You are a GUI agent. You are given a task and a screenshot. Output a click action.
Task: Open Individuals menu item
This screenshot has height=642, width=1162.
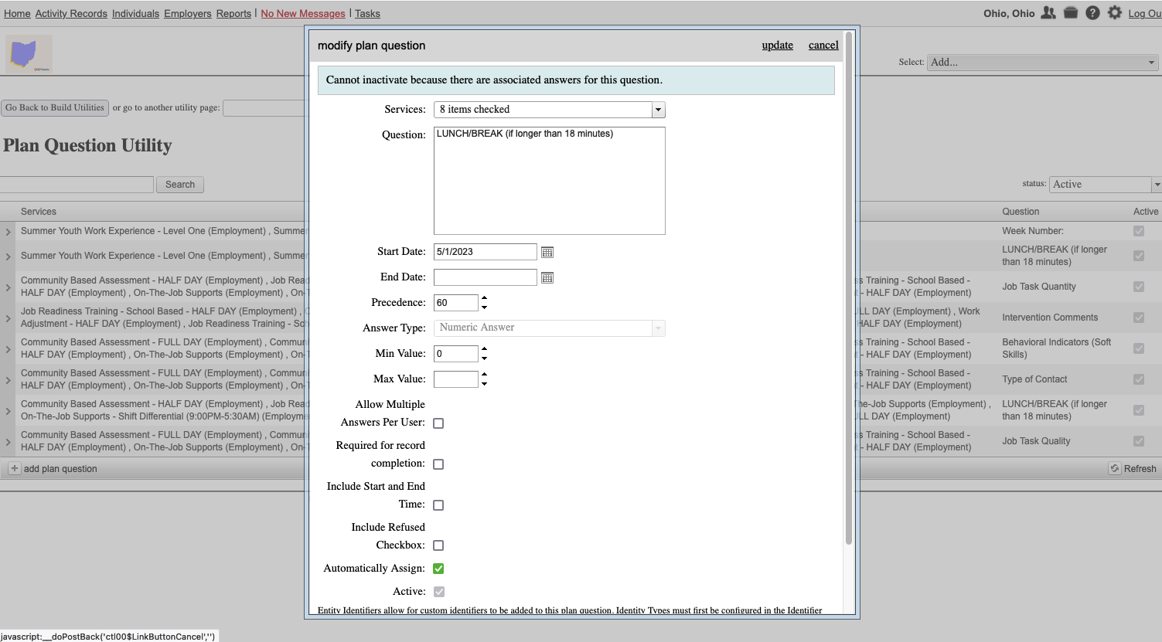[135, 13]
